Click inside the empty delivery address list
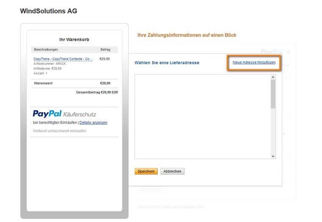322x222 pixels. [203, 117]
